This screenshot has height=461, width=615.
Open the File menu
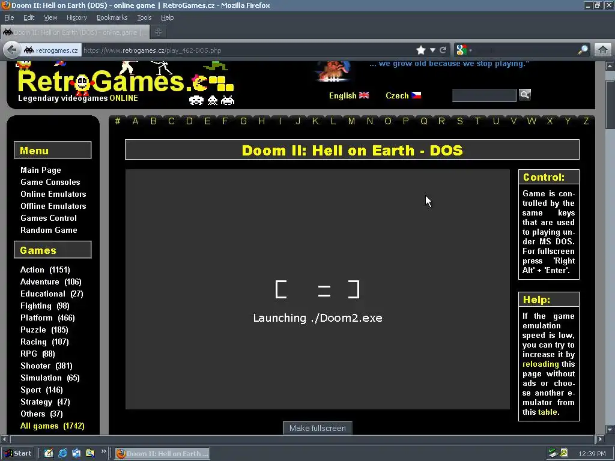[9, 17]
